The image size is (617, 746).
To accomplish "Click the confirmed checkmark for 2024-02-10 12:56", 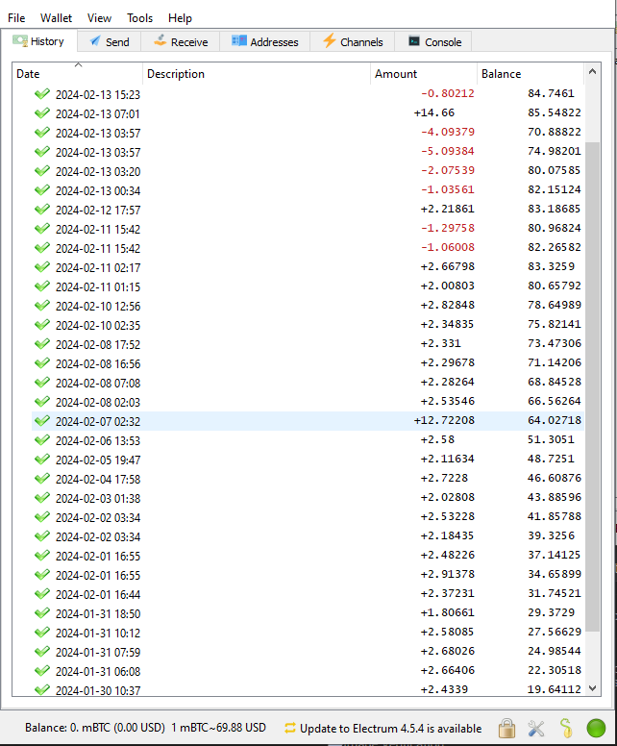I will pyautogui.click(x=42, y=306).
